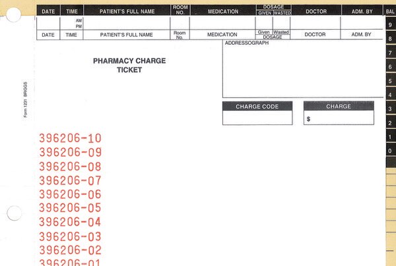Click the blank Medication cell

click(222, 23)
